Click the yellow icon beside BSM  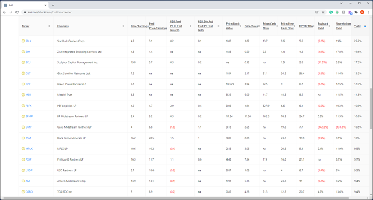(x=23, y=138)
